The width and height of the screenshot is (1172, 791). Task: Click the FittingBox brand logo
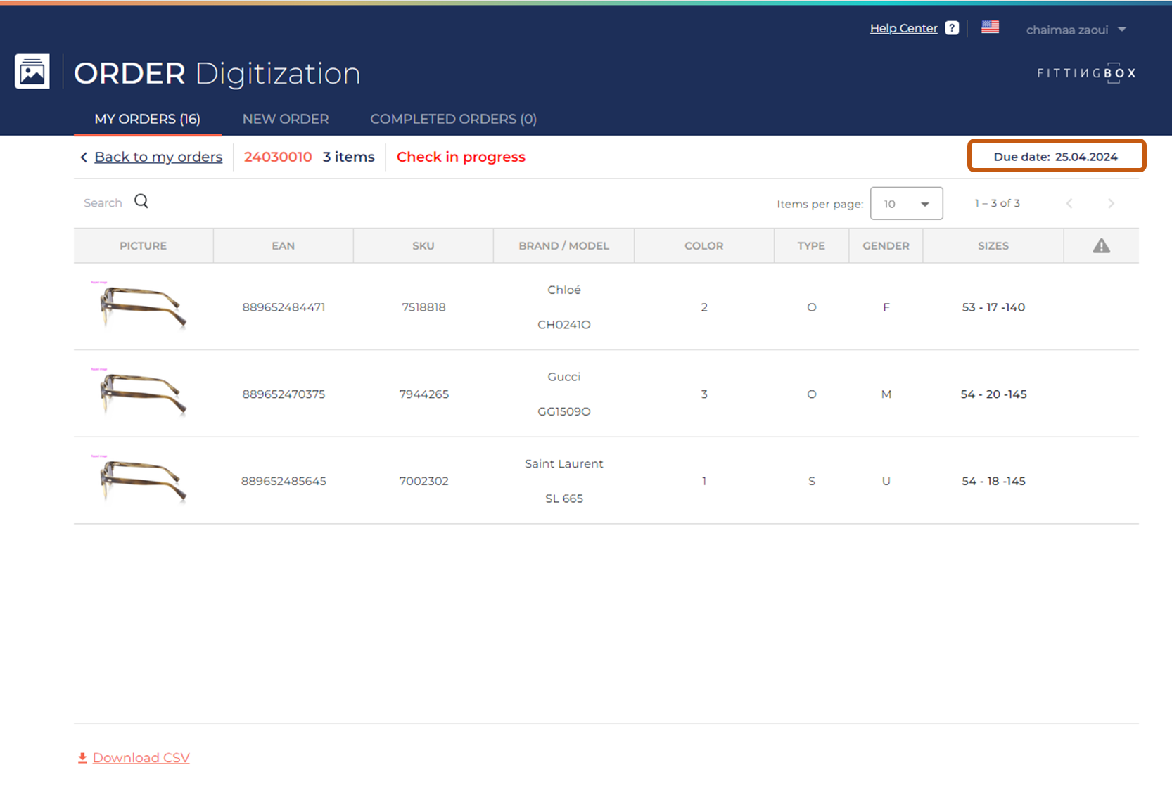click(x=1086, y=73)
